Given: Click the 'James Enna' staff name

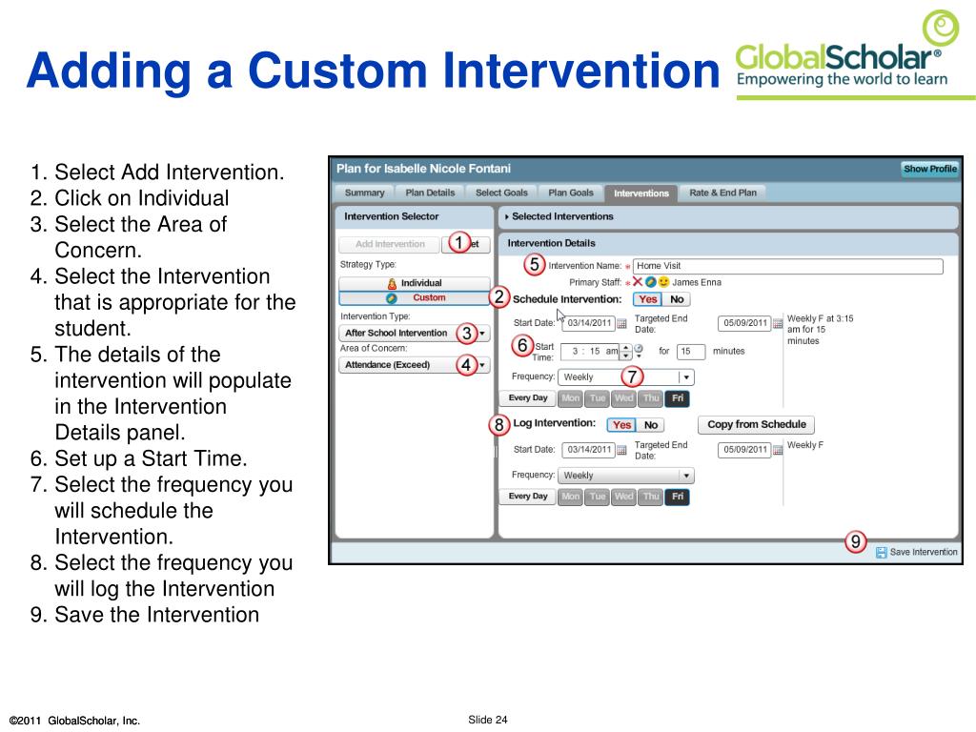Looking at the screenshot, I should 697,282.
